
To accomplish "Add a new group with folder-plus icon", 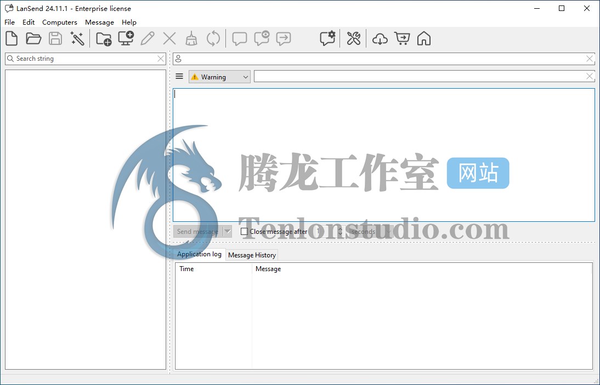I will coord(104,38).
